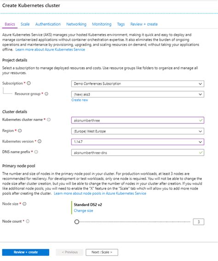Switch to the Scale tab
Viewport: 218px width, 261px height.
point(25,24)
